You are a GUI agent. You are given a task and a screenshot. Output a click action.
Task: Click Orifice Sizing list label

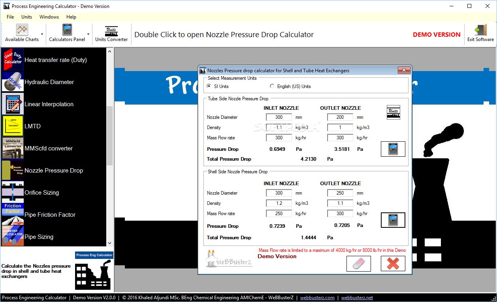coord(42,193)
